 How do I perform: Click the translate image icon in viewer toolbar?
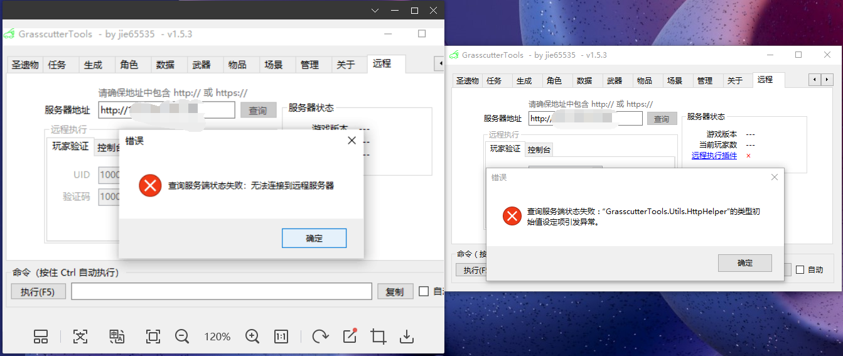(x=117, y=337)
